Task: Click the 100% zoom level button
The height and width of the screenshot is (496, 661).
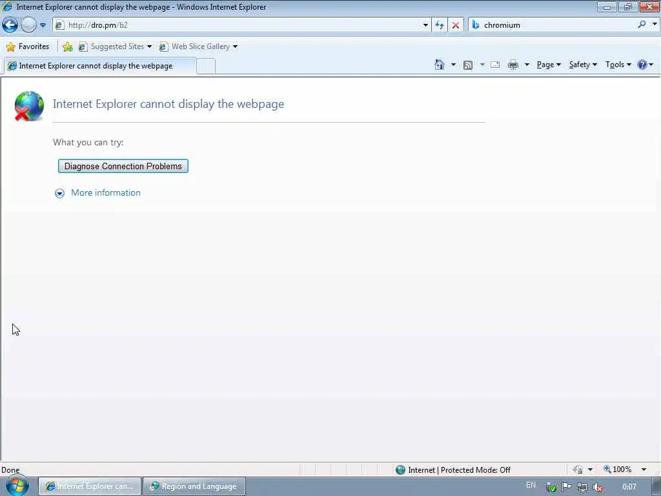Action: pyautogui.click(x=618, y=470)
